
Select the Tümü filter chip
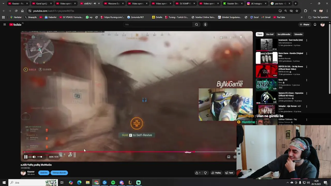pos(260,34)
